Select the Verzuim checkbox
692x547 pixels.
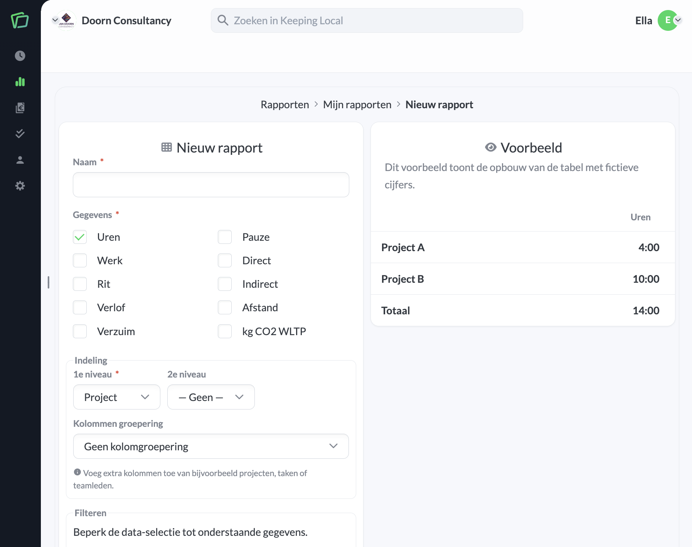[80, 331]
